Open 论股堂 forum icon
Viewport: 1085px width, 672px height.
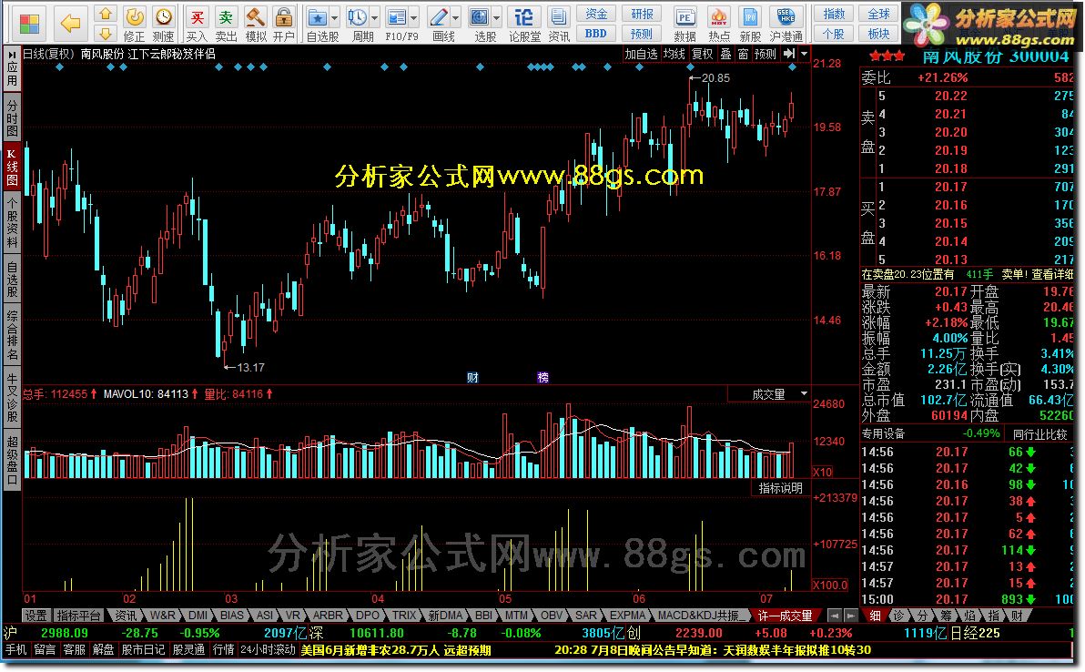[x=524, y=25]
